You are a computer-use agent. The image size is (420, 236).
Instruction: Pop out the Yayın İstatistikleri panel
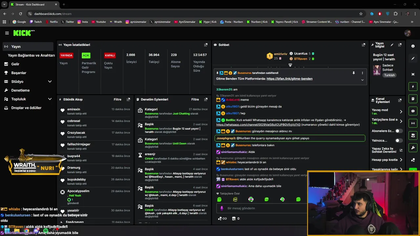206,45
